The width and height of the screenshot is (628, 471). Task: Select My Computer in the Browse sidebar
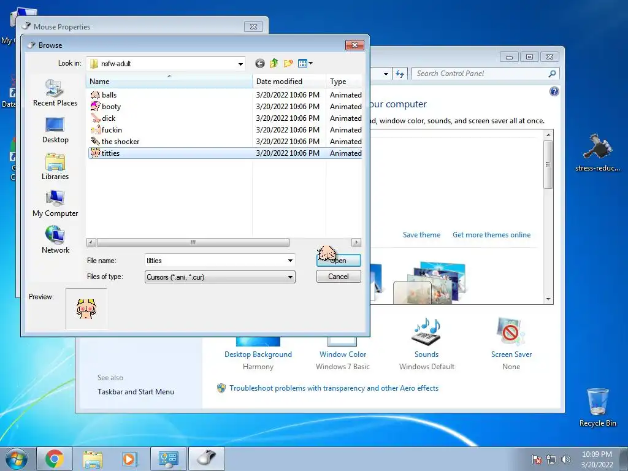55,204
